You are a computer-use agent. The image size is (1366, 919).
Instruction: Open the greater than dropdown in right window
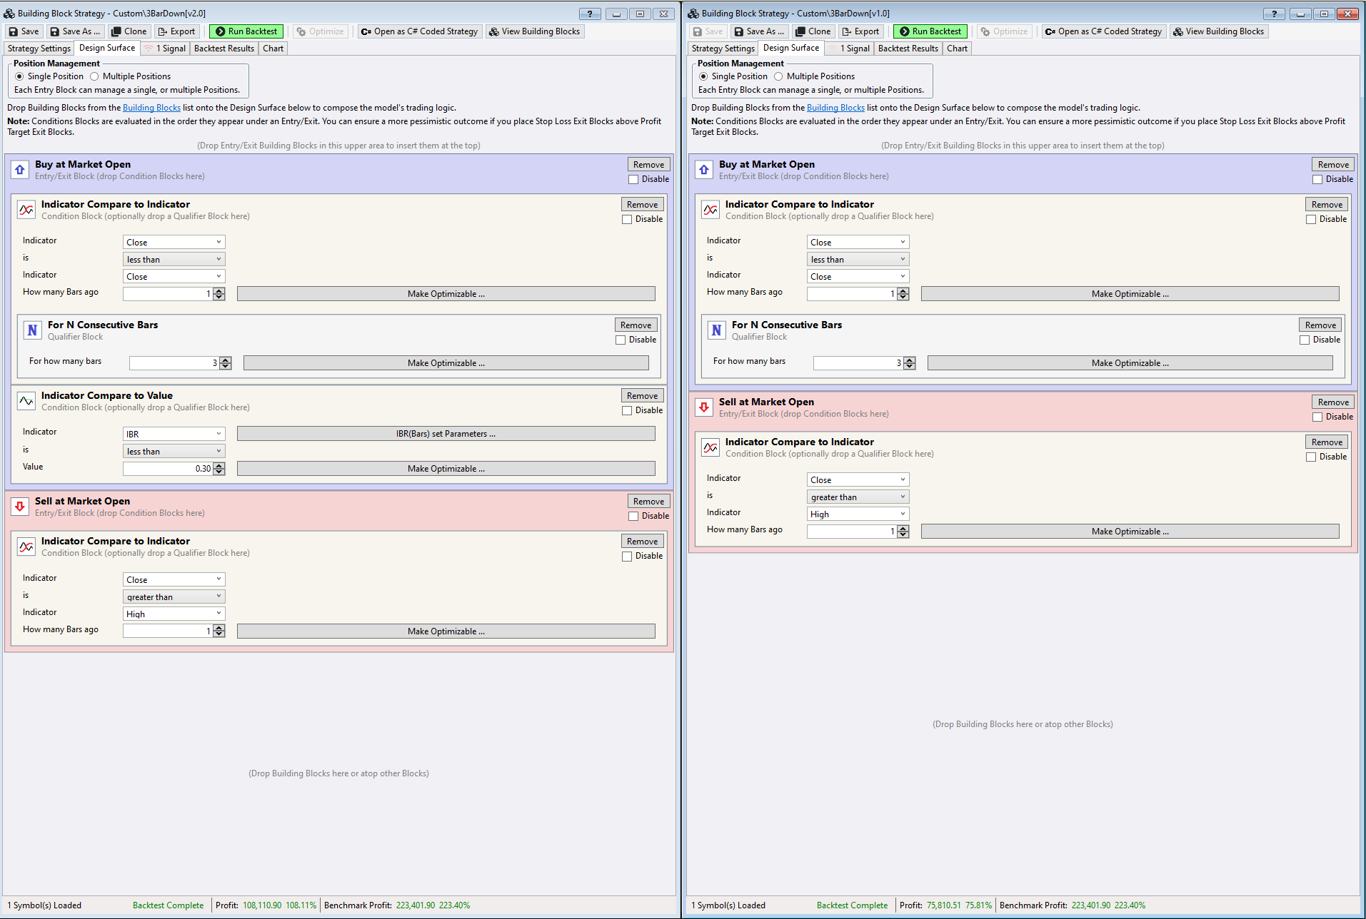click(x=858, y=497)
